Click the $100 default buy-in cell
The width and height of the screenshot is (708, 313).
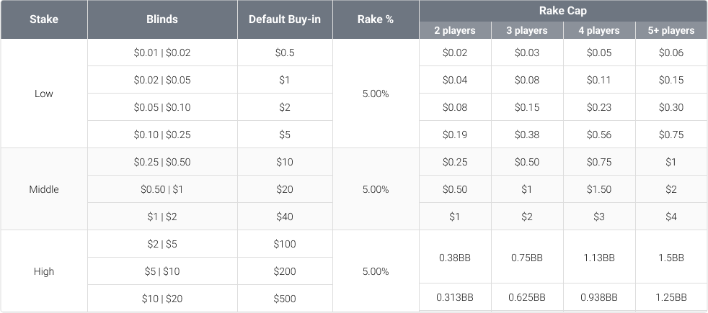(x=285, y=244)
